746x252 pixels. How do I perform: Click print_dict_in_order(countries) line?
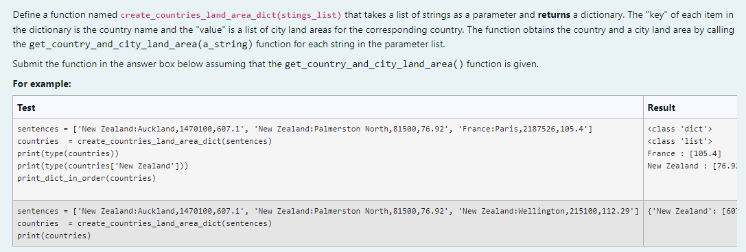point(86,179)
